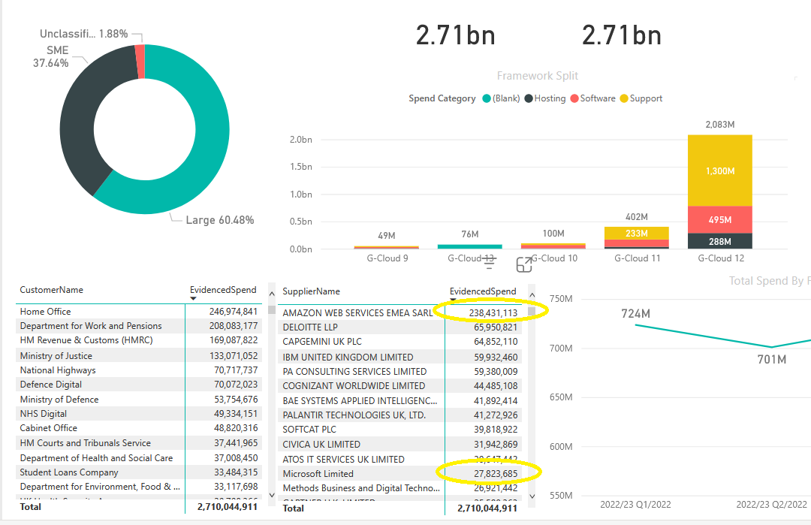This screenshot has height=525, width=811.
Task: Toggle sort arrow under supplier EvidencedSpend header
Action: (x=453, y=300)
